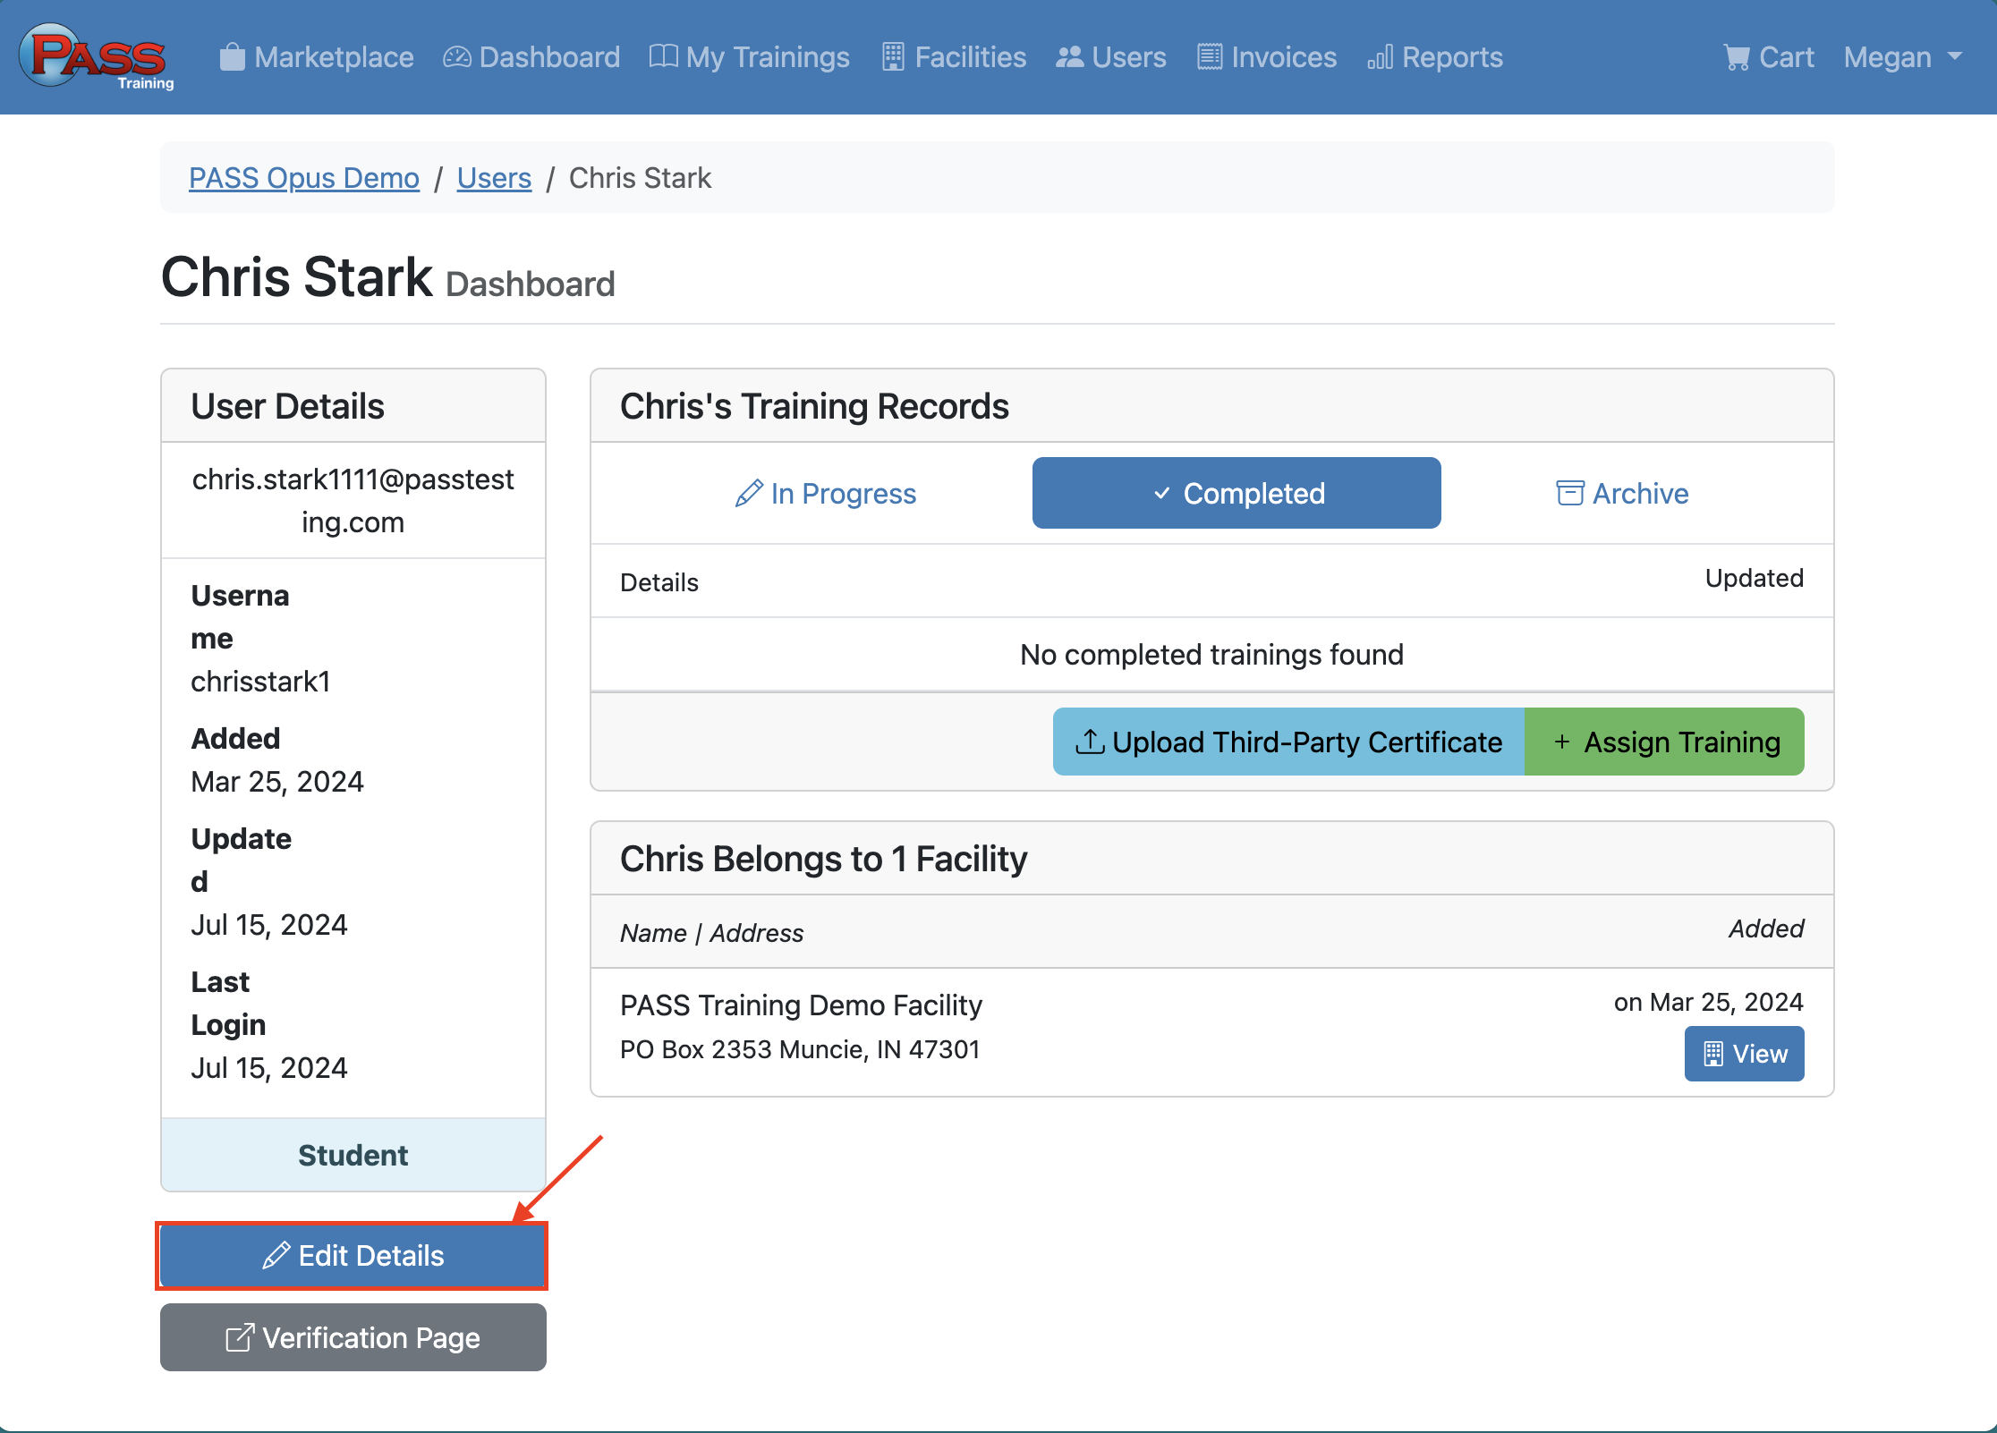
Task: Select the Completed trainings tab
Action: point(1236,494)
